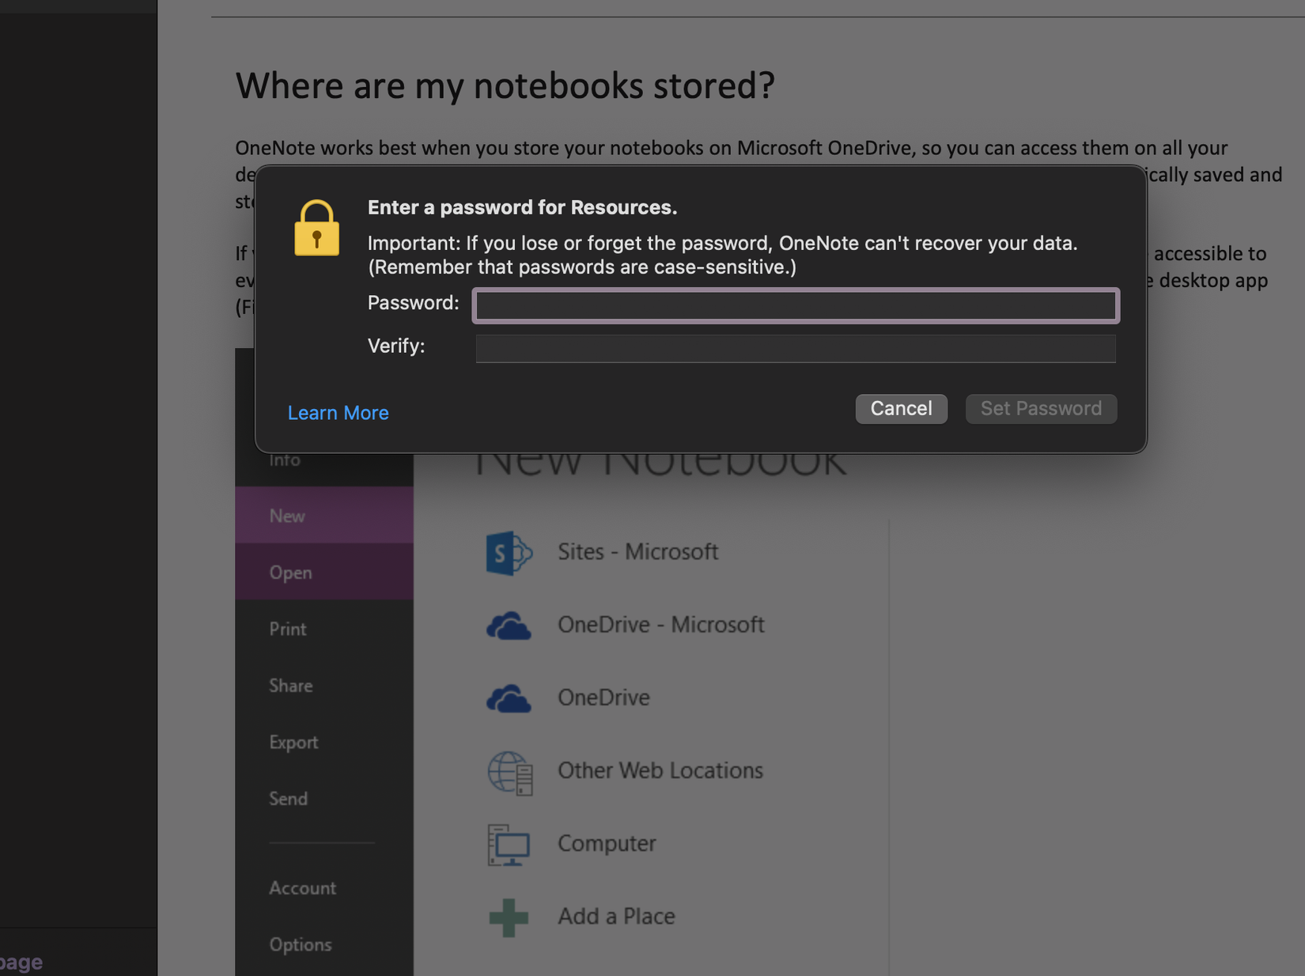Click the green Add a Place plus icon
The width and height of the screenshot is (1305, 976).
point(509,916)
